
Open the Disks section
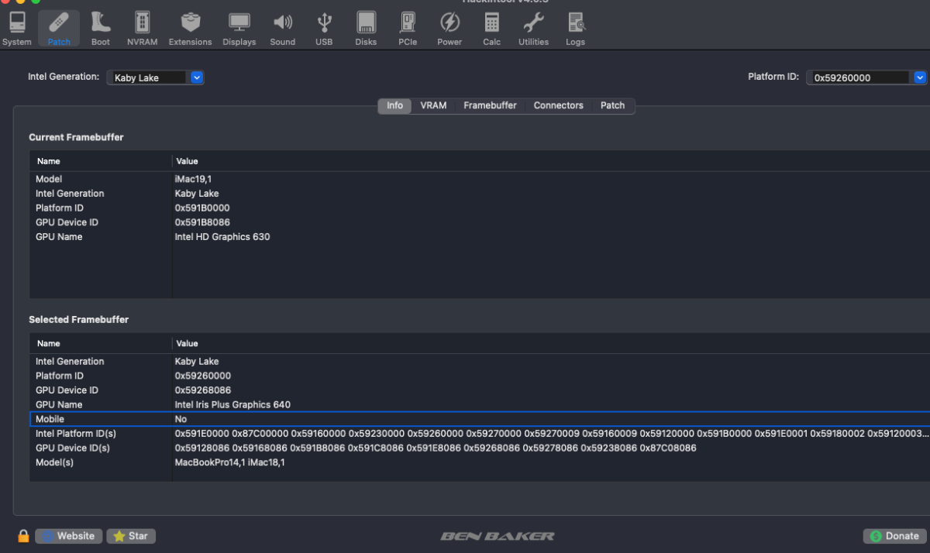point(366,29)
